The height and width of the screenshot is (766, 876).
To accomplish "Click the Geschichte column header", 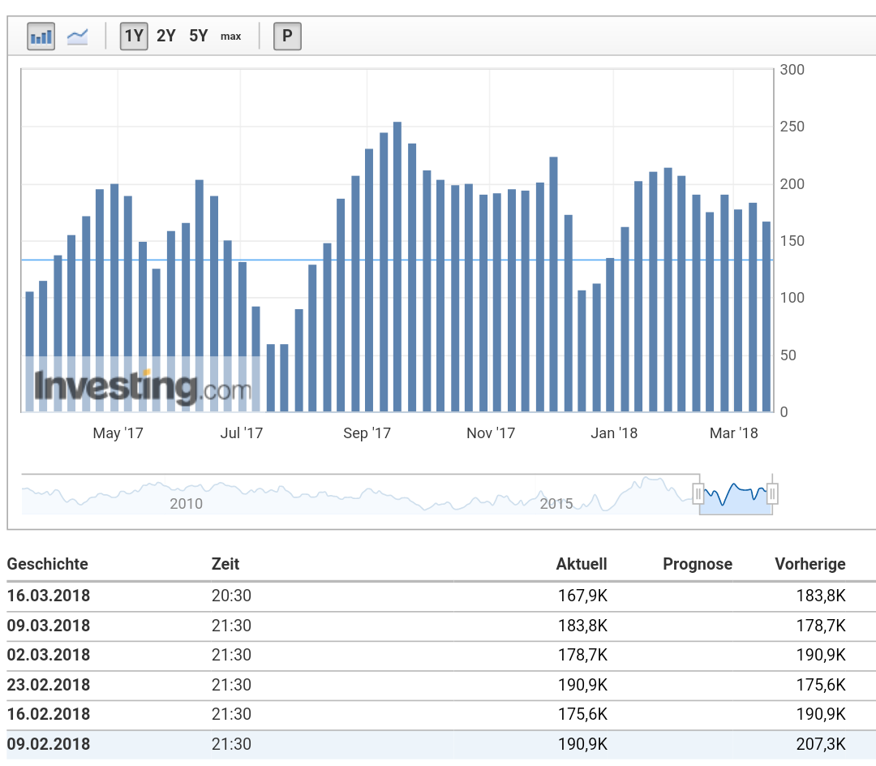I will click(48, 564).
